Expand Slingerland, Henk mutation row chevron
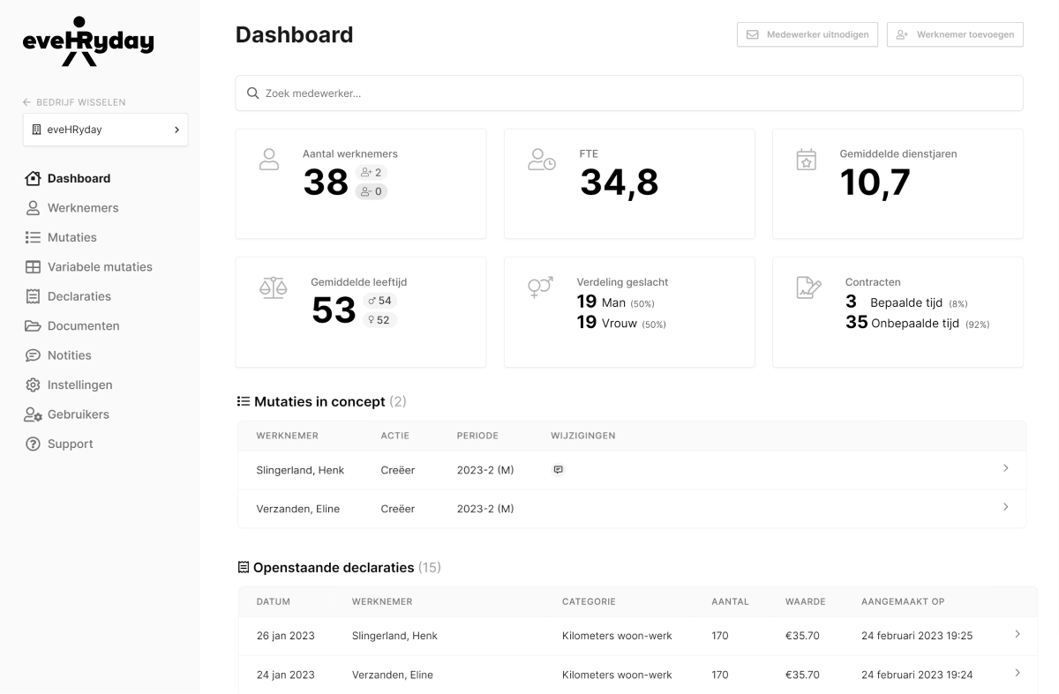Viewport: 1059px width, 694px height. pyautogui.click(x=1005, y=468)
